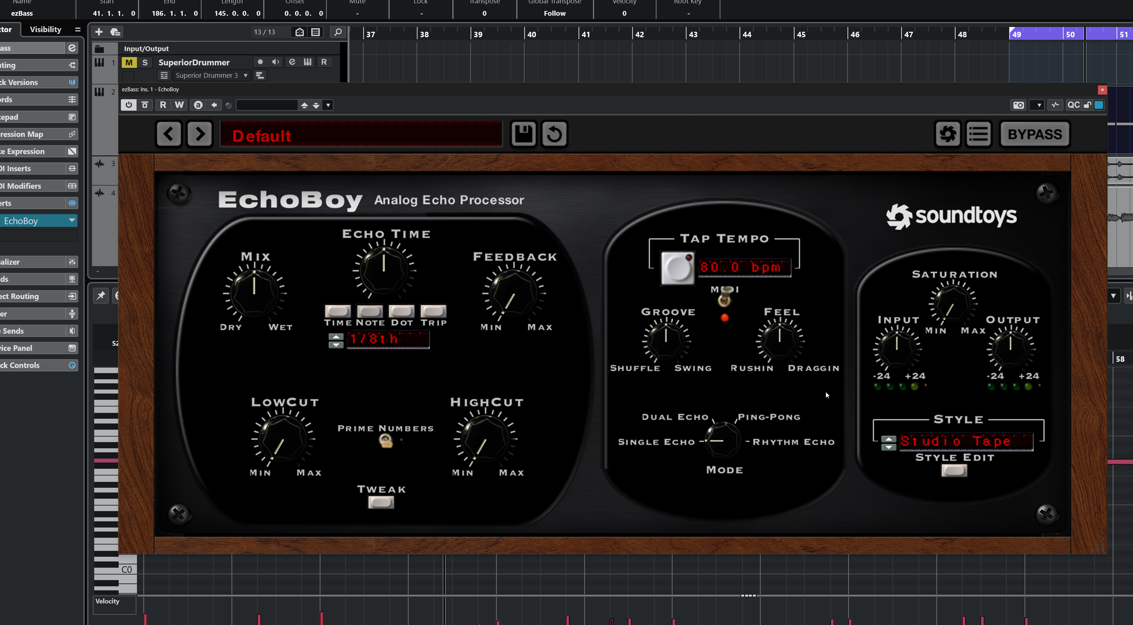Open Soundtoys logo settings button

948,134
